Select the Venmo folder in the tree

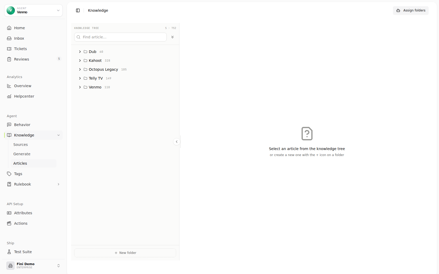coord(125,87)
